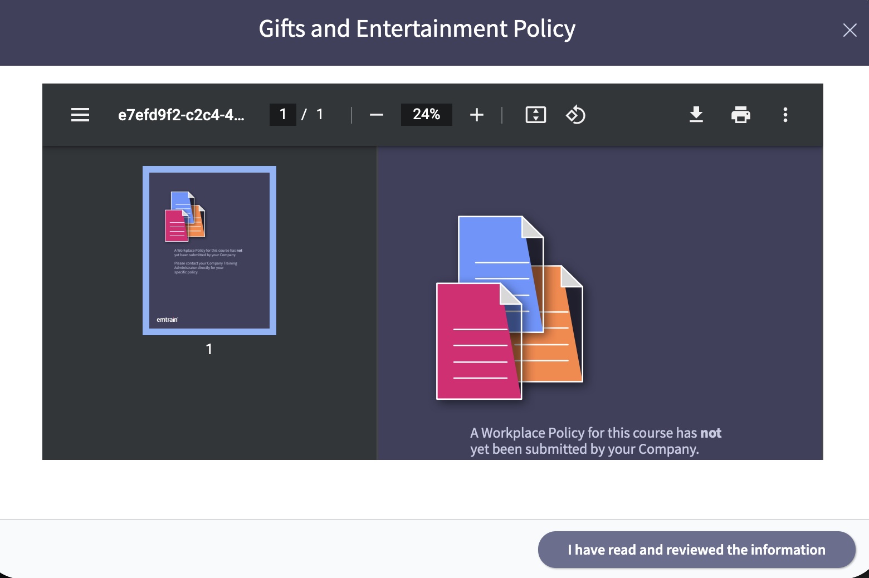Click the fit to page icon

[536, 115]
